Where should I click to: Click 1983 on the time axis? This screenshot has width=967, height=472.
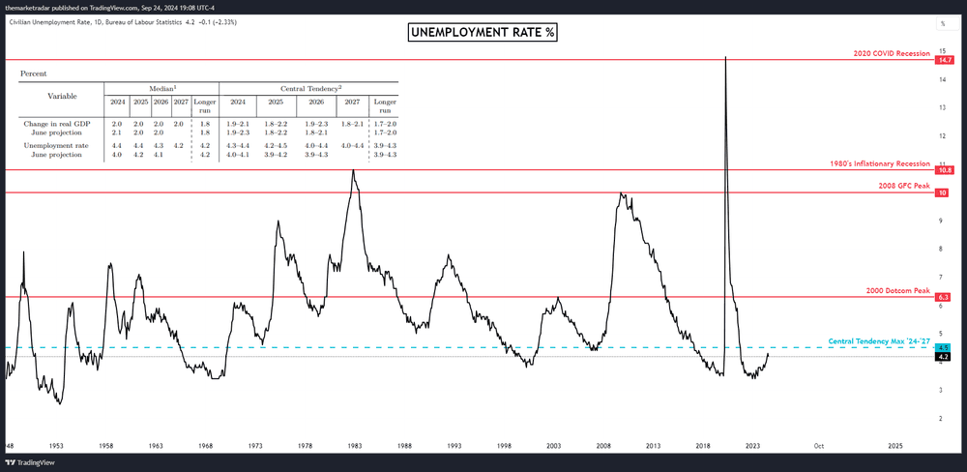(x=355, y=446)
